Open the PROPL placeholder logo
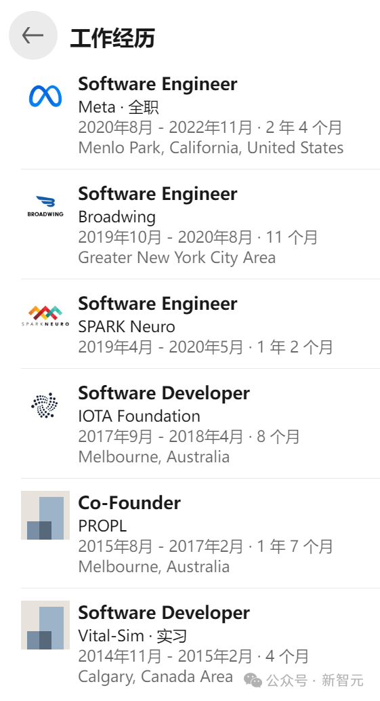The width and height of the screenshot is (380, 701). click(45, 515)
